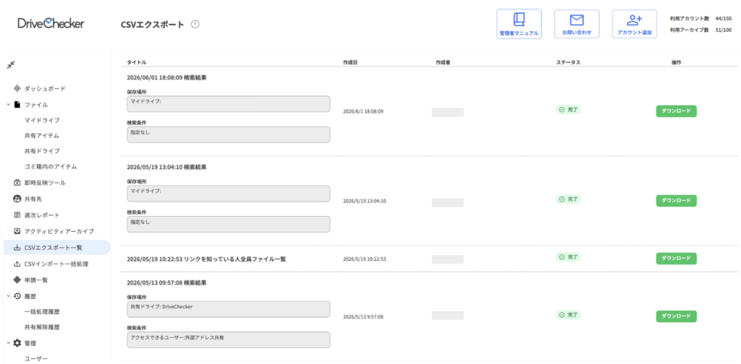Click the 利用アカウント数 44/150 text
741x364 pixels.
coord(700,19)
